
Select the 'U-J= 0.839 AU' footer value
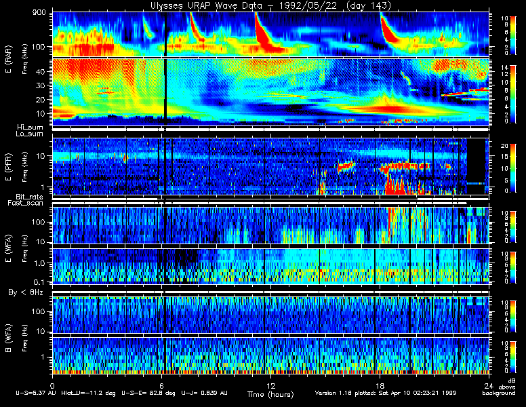click(204, 393)
